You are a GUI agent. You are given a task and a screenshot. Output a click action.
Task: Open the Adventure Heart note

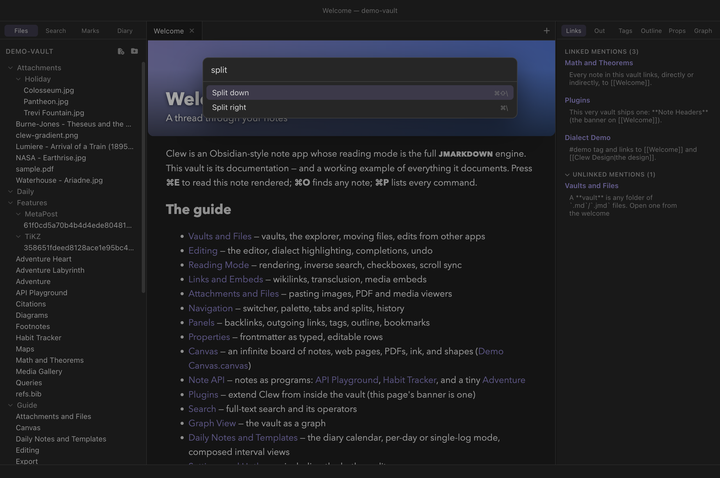(x=44, y=259)
